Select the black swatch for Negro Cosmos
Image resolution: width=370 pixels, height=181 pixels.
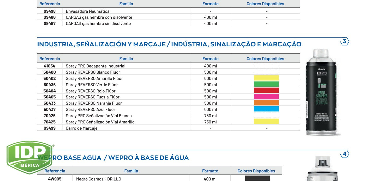[257, 179]
